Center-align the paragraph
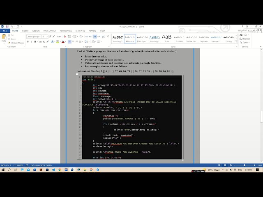The height and width of the screenshot is (197, 263). click(x=73, y=41)
